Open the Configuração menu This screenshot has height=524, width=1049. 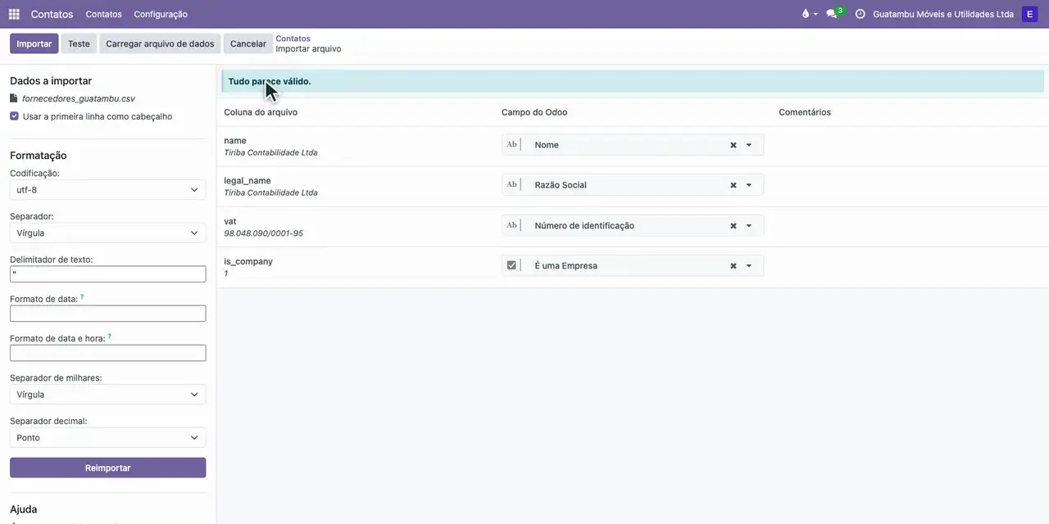tap(161, 14)
